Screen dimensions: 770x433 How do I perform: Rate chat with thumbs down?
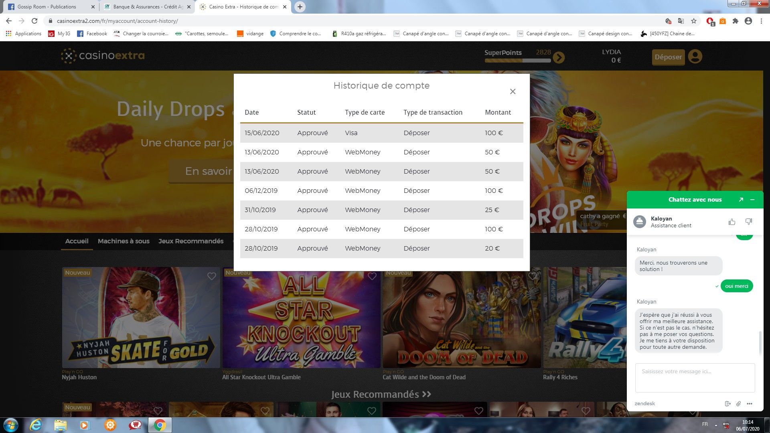(748, 222)
